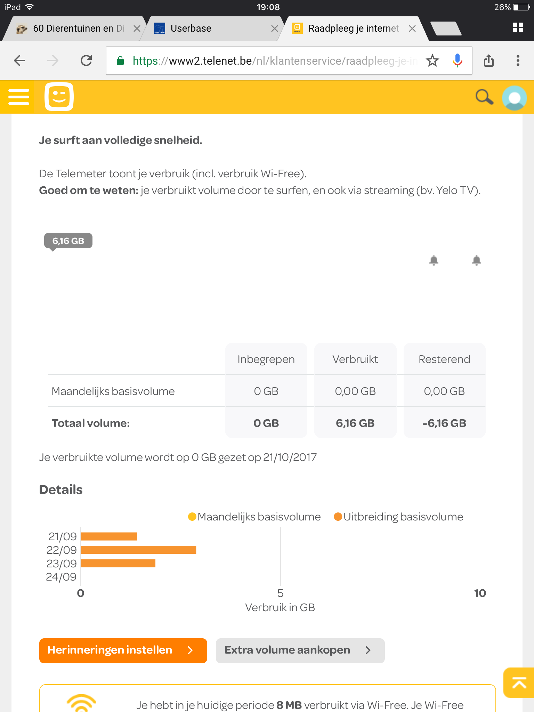
Task: Open the share sheet icon
Action: 489,61
